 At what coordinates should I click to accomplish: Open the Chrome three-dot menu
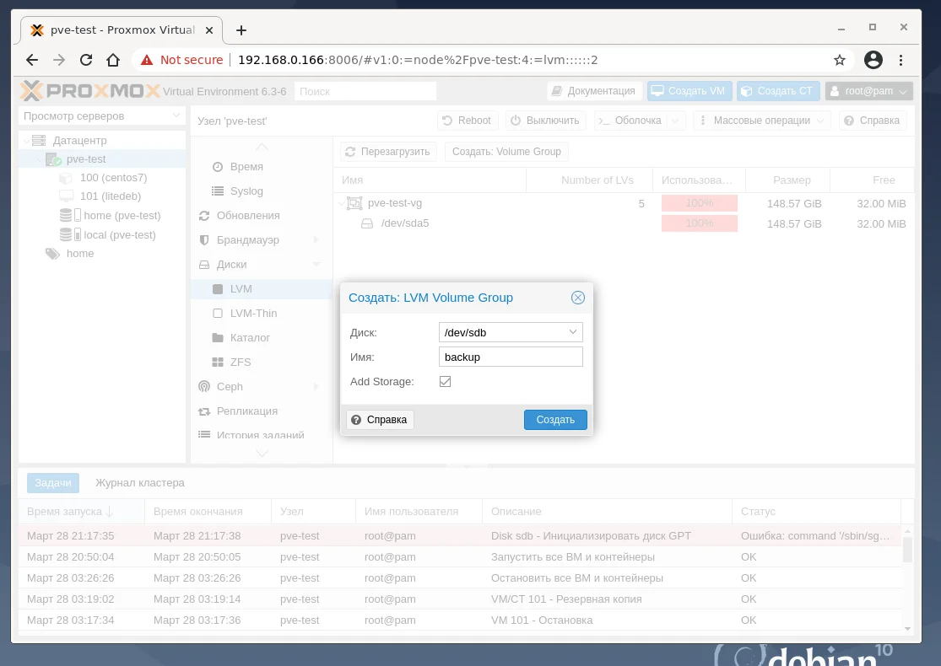(x=900, y=60)
